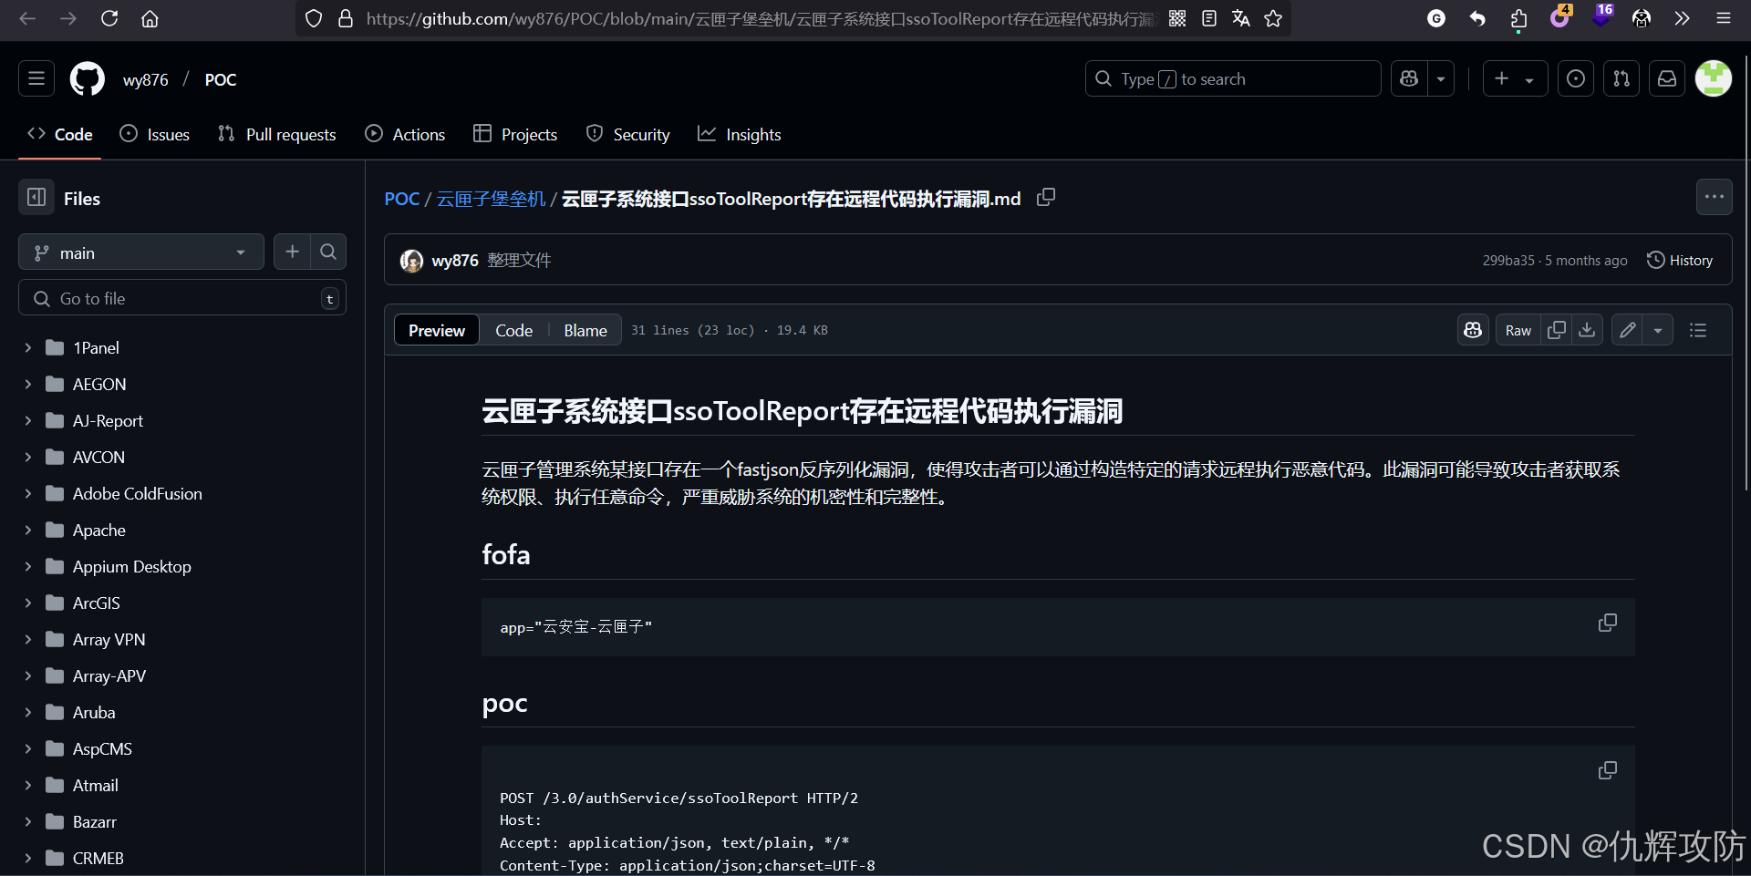Open browser translate page icon
The height and width of the screenshot is (876, 1751).
coord(1240,18)
